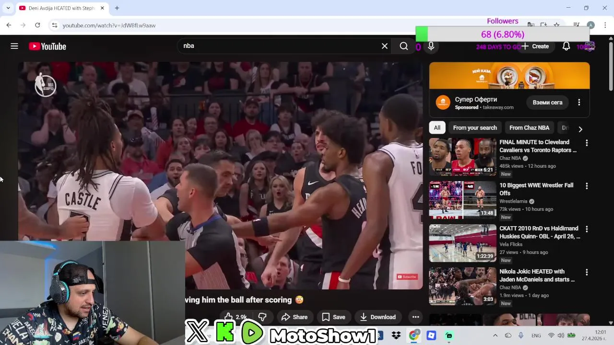This screenshot has height=345, width=614.
Task: Download the video
Action: pos(378,317)
